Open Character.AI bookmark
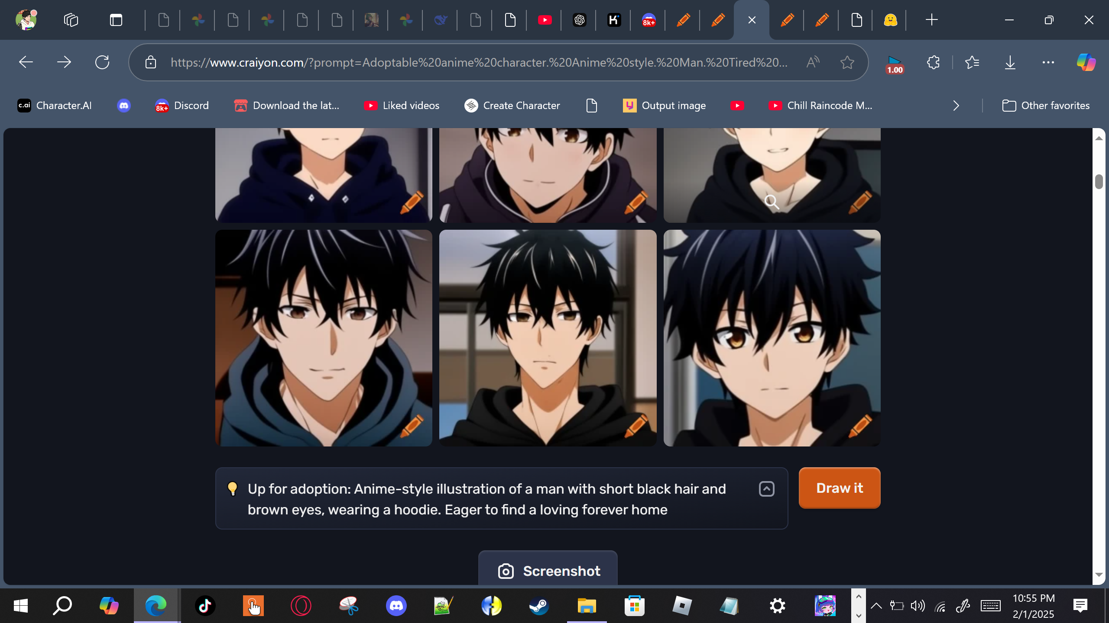Image resolution: width=1109 pixels, height=623 pixels. (55, 106)
